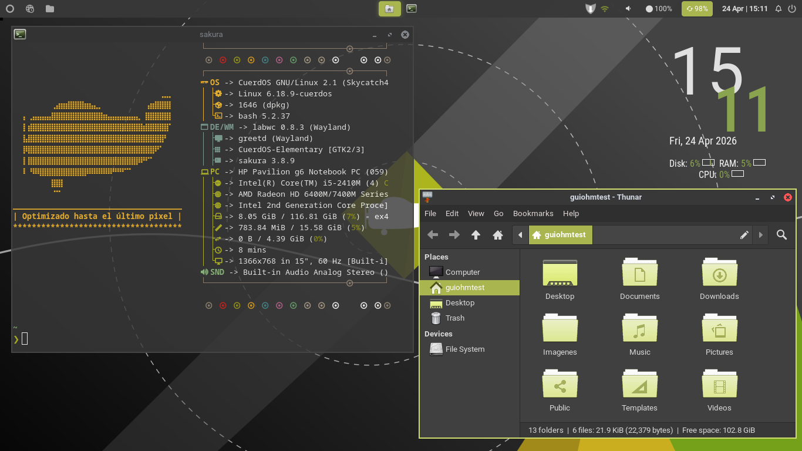
Task: Select guiohmtest in the Thunar Places sidebar
Action: [x=470, y=288]
